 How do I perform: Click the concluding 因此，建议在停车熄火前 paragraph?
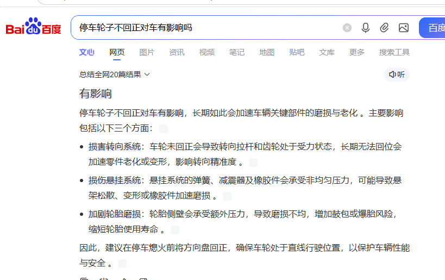pos(245,256)
